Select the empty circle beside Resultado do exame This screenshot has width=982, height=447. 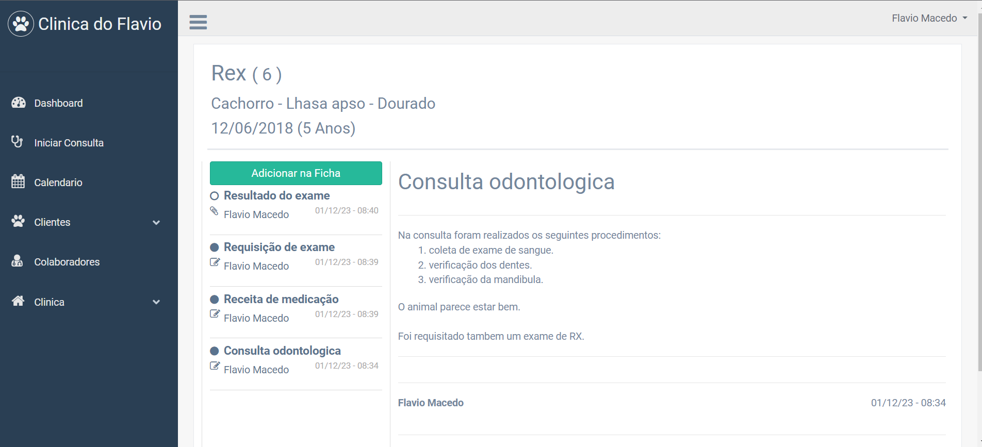tap(215, 196)
